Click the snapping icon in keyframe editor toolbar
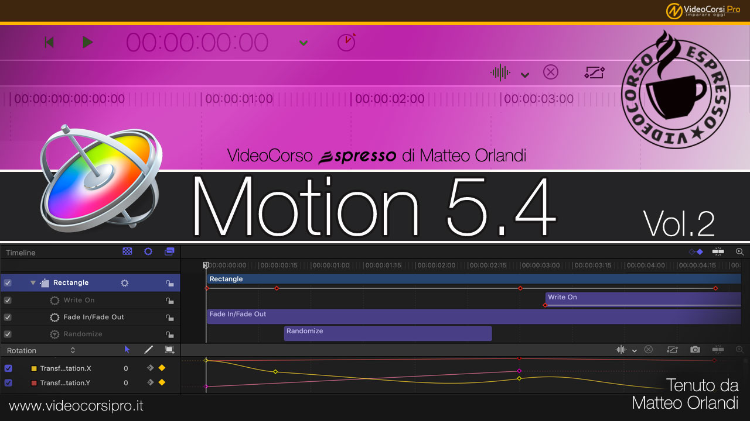 (718, 350)
